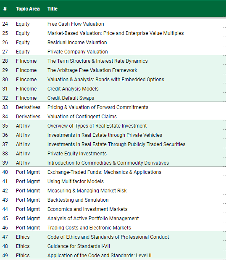Click 'Alt Inv' topic in row 36
226x264 pixels.
coord(23,135)
